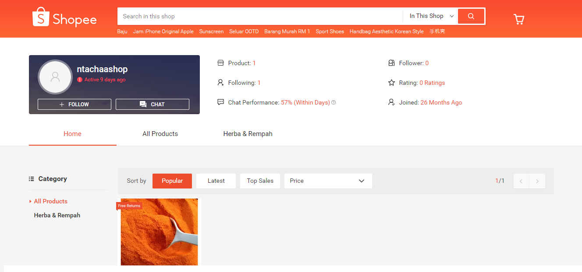The image size is (582, 272).
Task: Click the Barang Murah RM 1 link
Action: tap(287, 31)
